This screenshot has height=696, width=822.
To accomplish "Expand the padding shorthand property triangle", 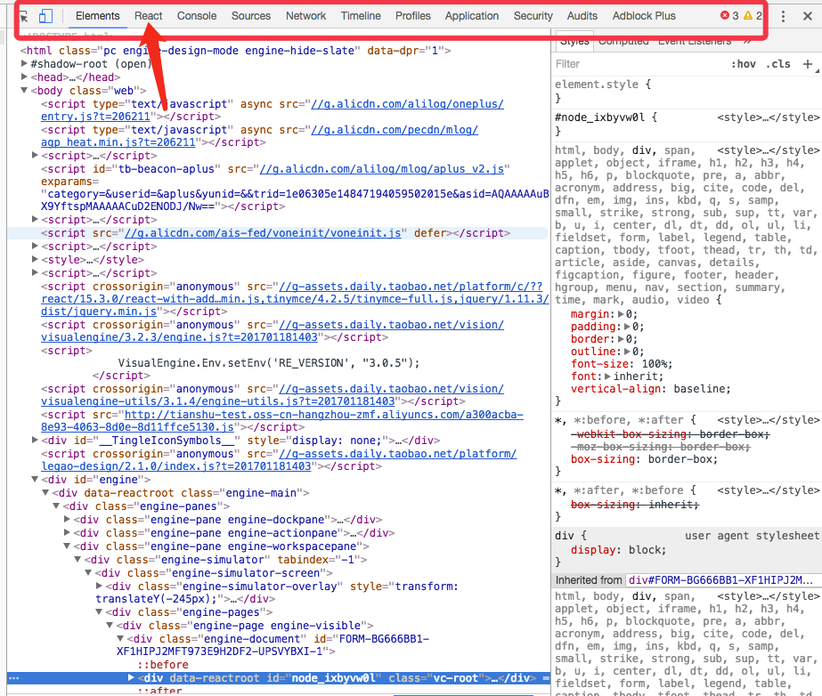I will tap(627, 327).
